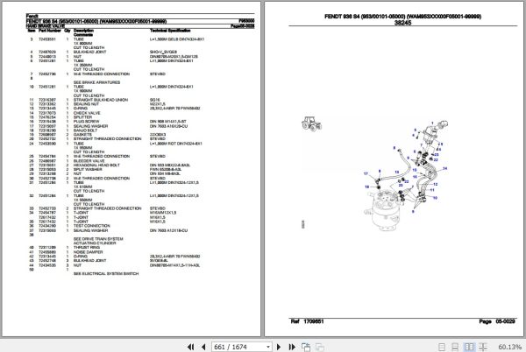The image size is (526, 352).
Task: Click the previous view navigation icon
Action: [306, 347]
